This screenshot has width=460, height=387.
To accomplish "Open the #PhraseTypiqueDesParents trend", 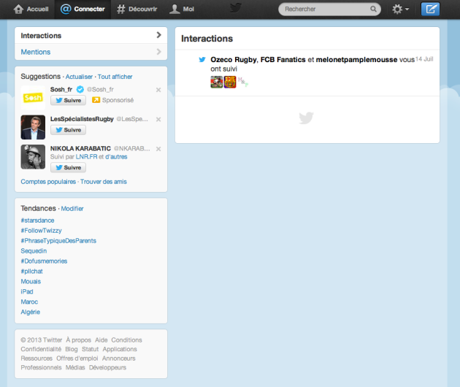I will tap(58, 240).
